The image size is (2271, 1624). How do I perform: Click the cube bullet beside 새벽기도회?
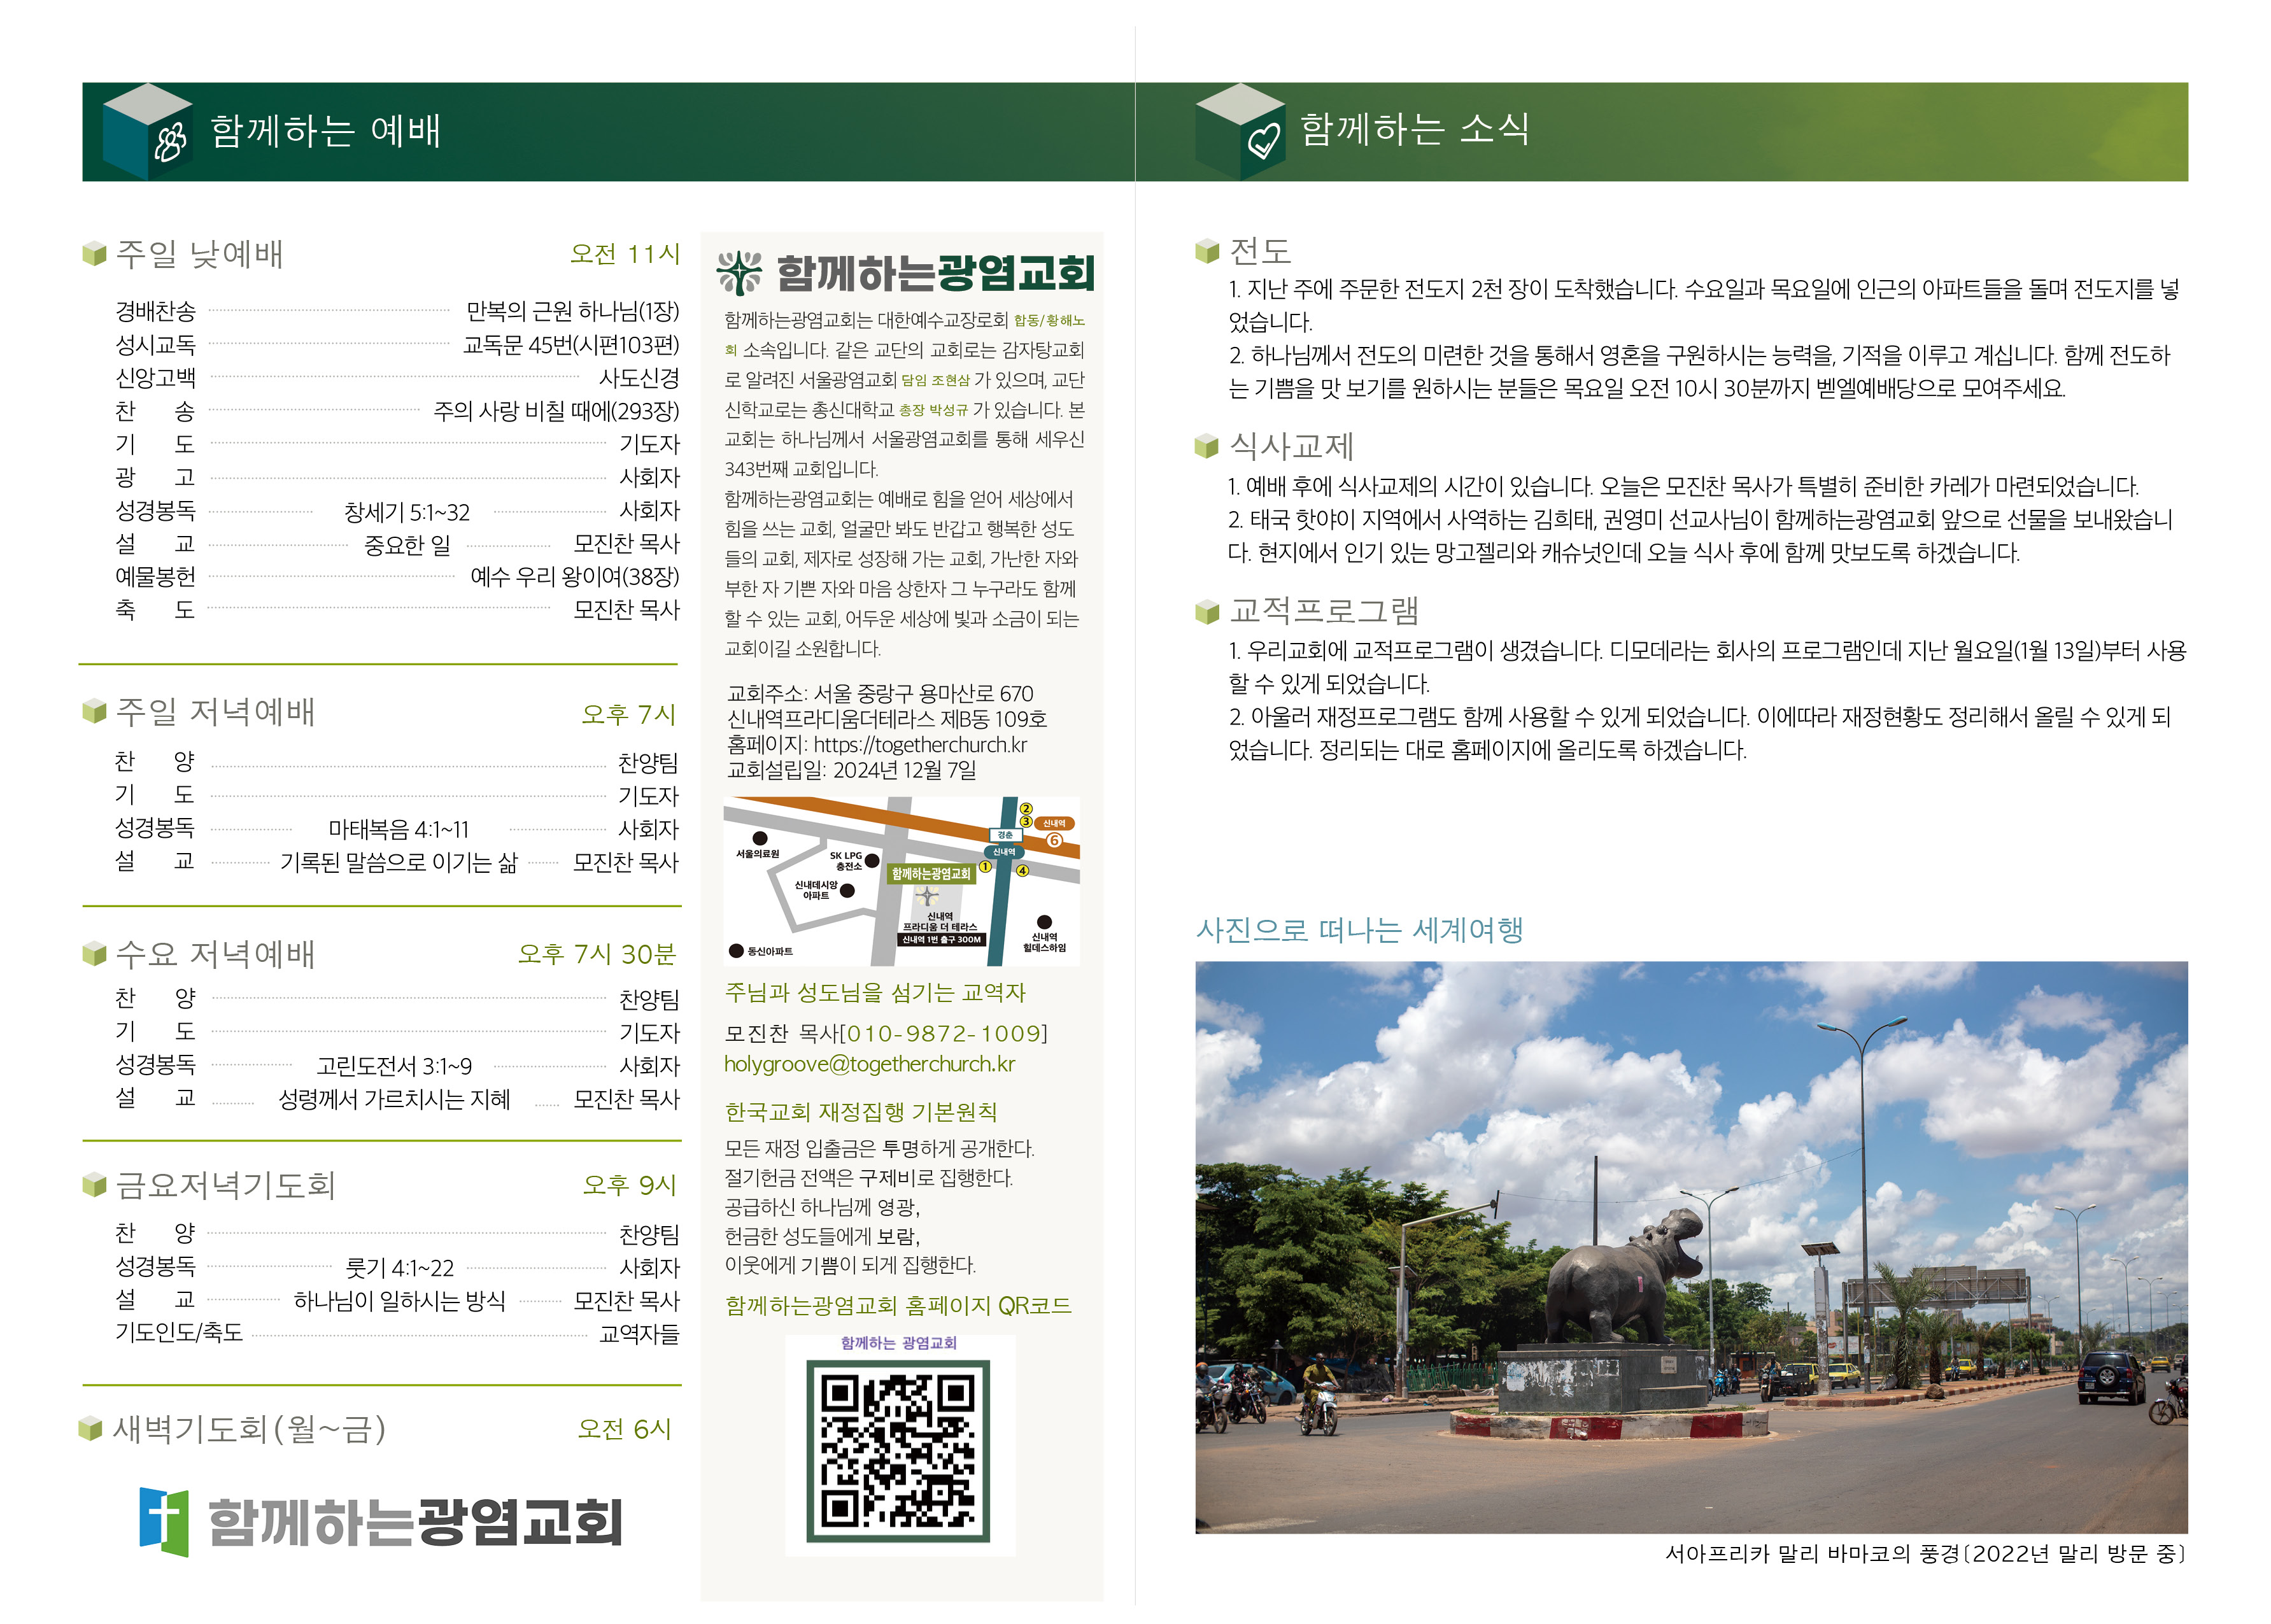(x=91, y=1428)
